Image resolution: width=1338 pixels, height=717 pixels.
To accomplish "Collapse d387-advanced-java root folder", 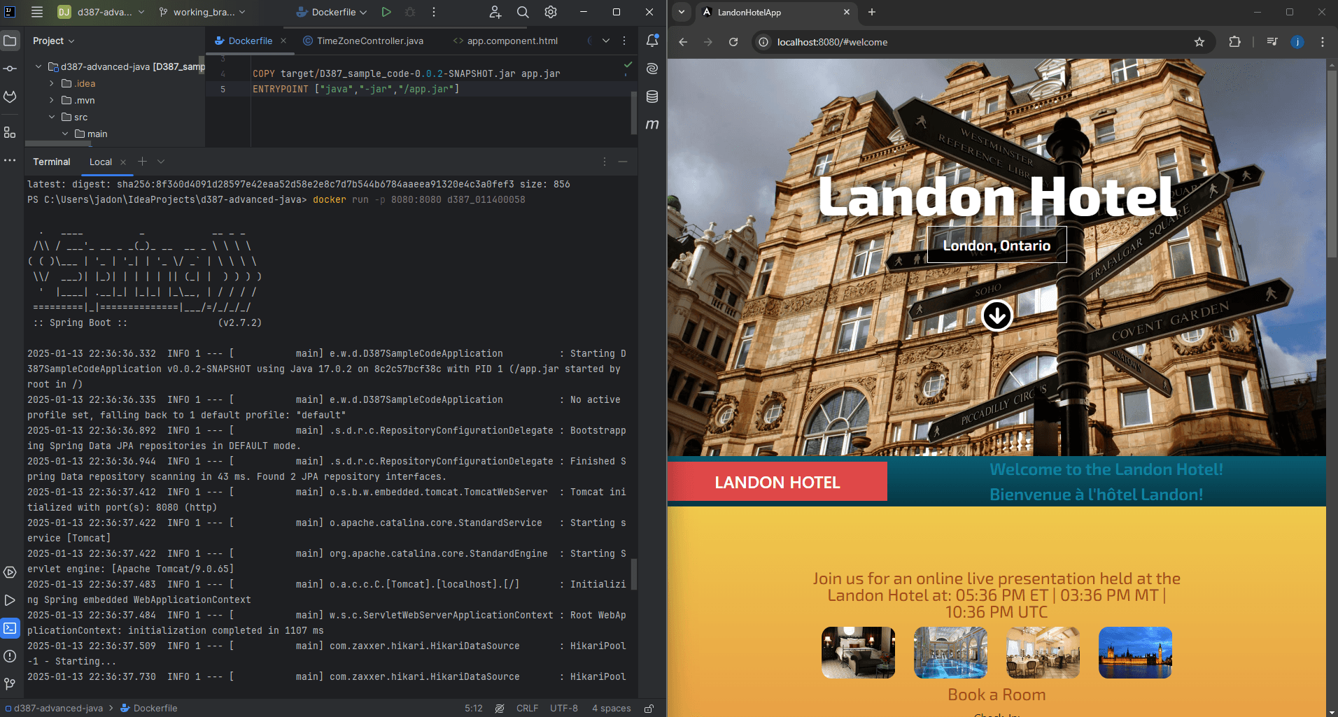I will coord(38,66).
